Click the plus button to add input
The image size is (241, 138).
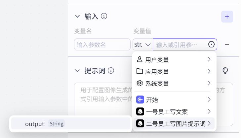[227, 17]
